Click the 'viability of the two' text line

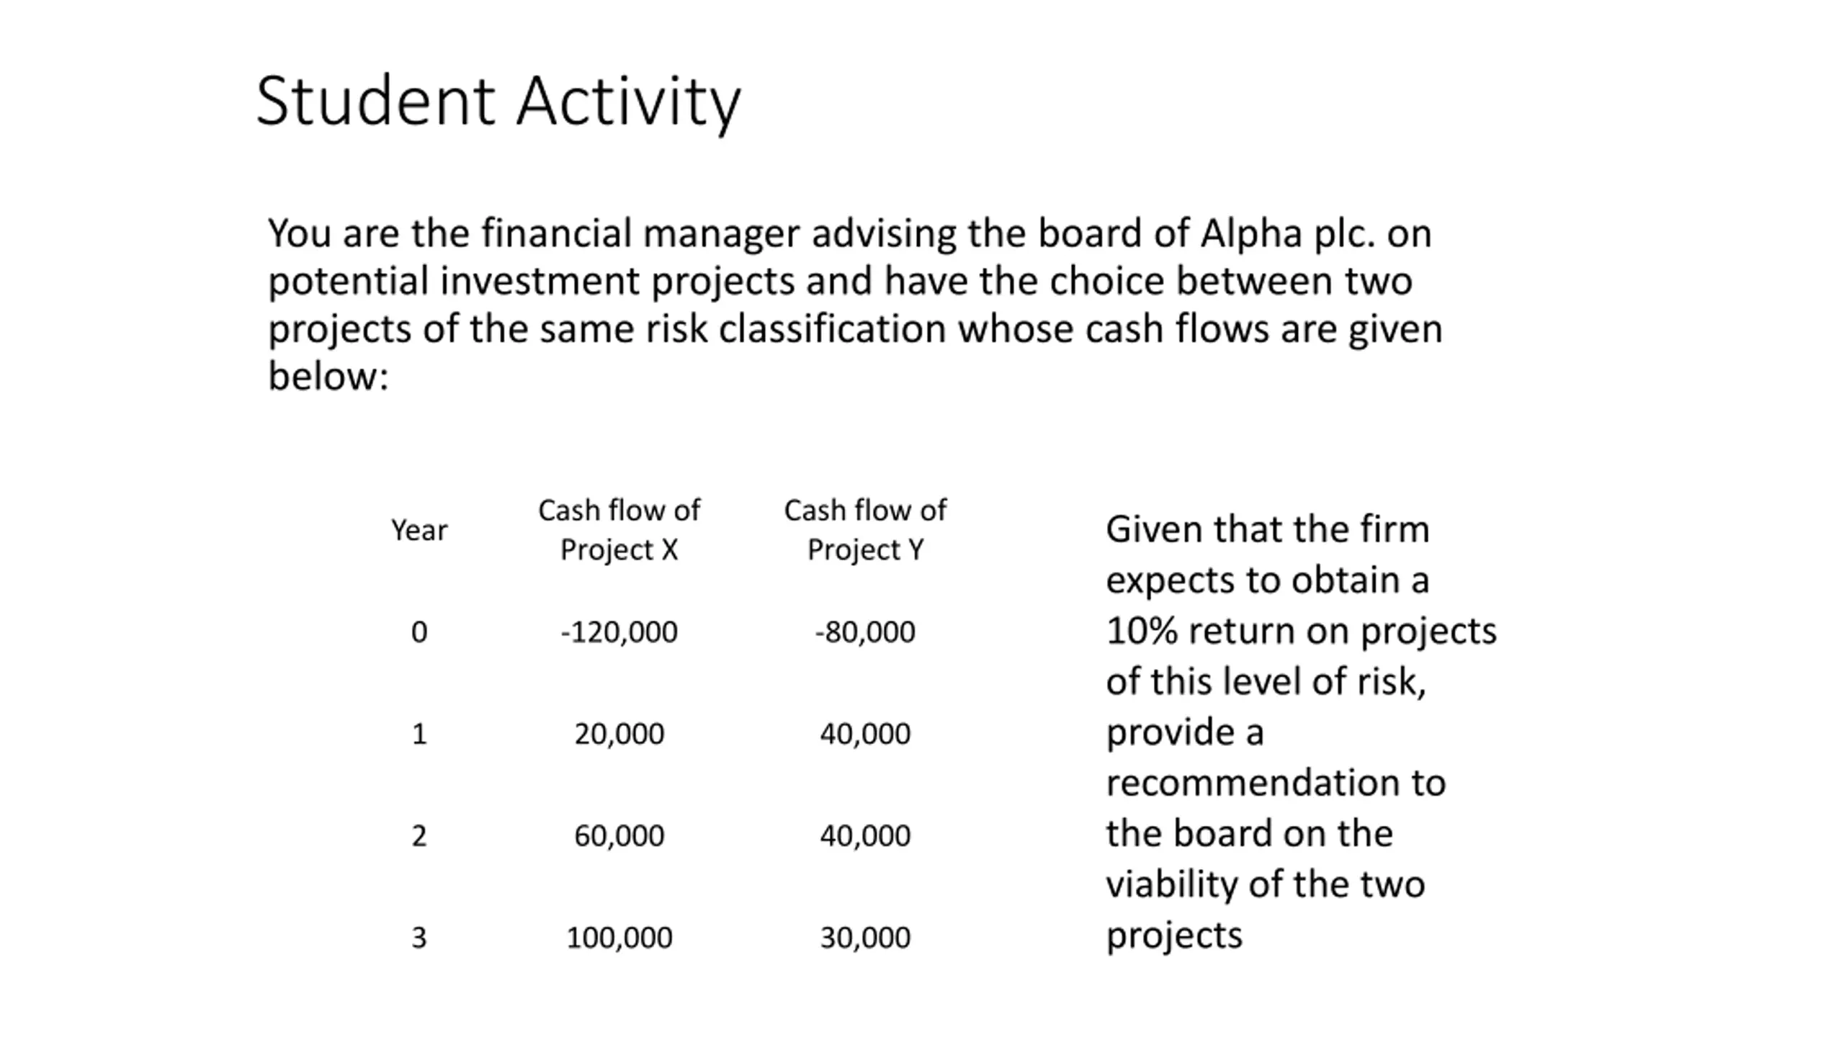coord(1265,884)
